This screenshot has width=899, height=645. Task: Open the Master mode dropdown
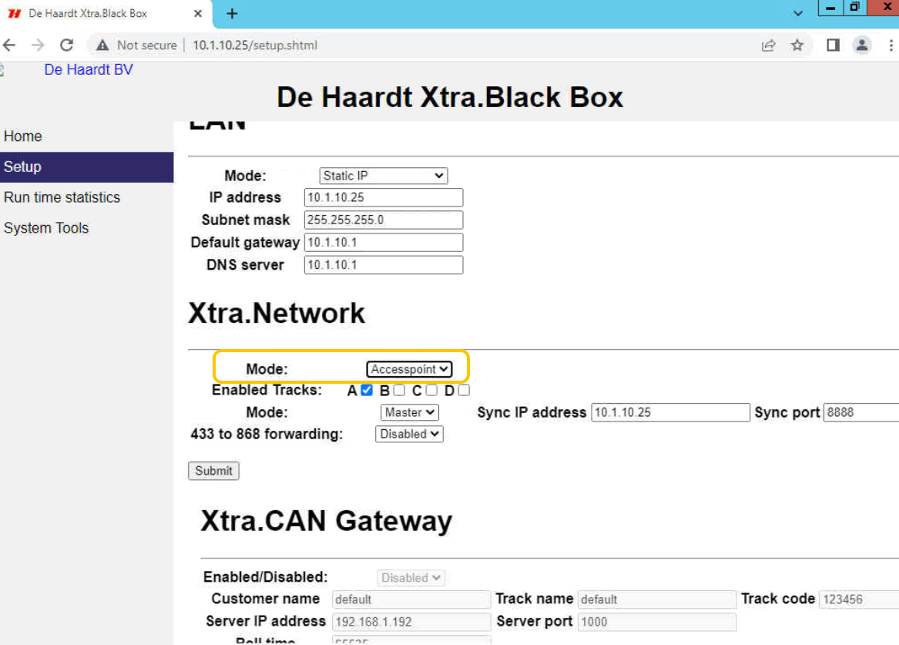(409, 412)
